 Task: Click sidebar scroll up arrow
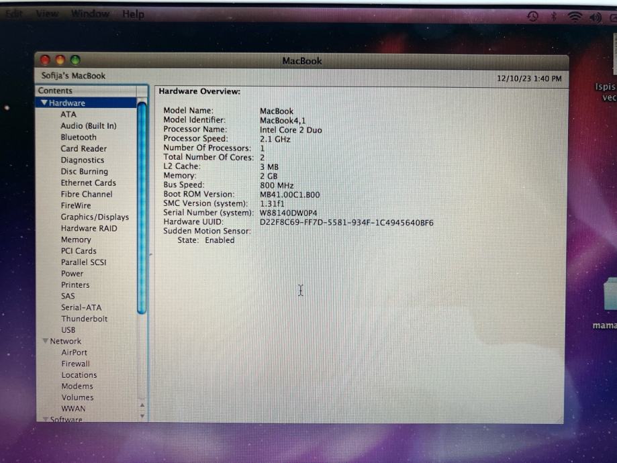point(142,405)
